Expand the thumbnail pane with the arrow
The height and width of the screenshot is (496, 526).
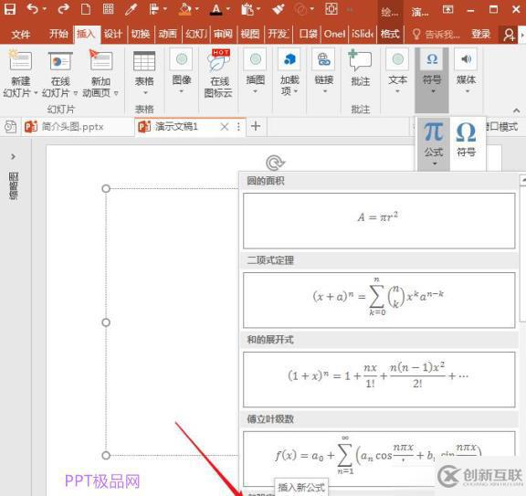tap(13, 156)
